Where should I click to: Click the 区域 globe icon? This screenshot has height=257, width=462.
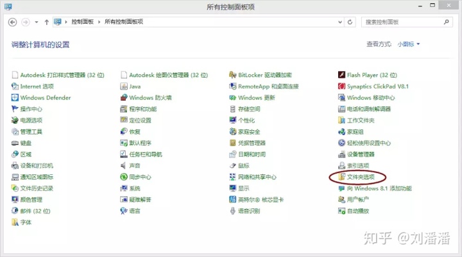15,154
